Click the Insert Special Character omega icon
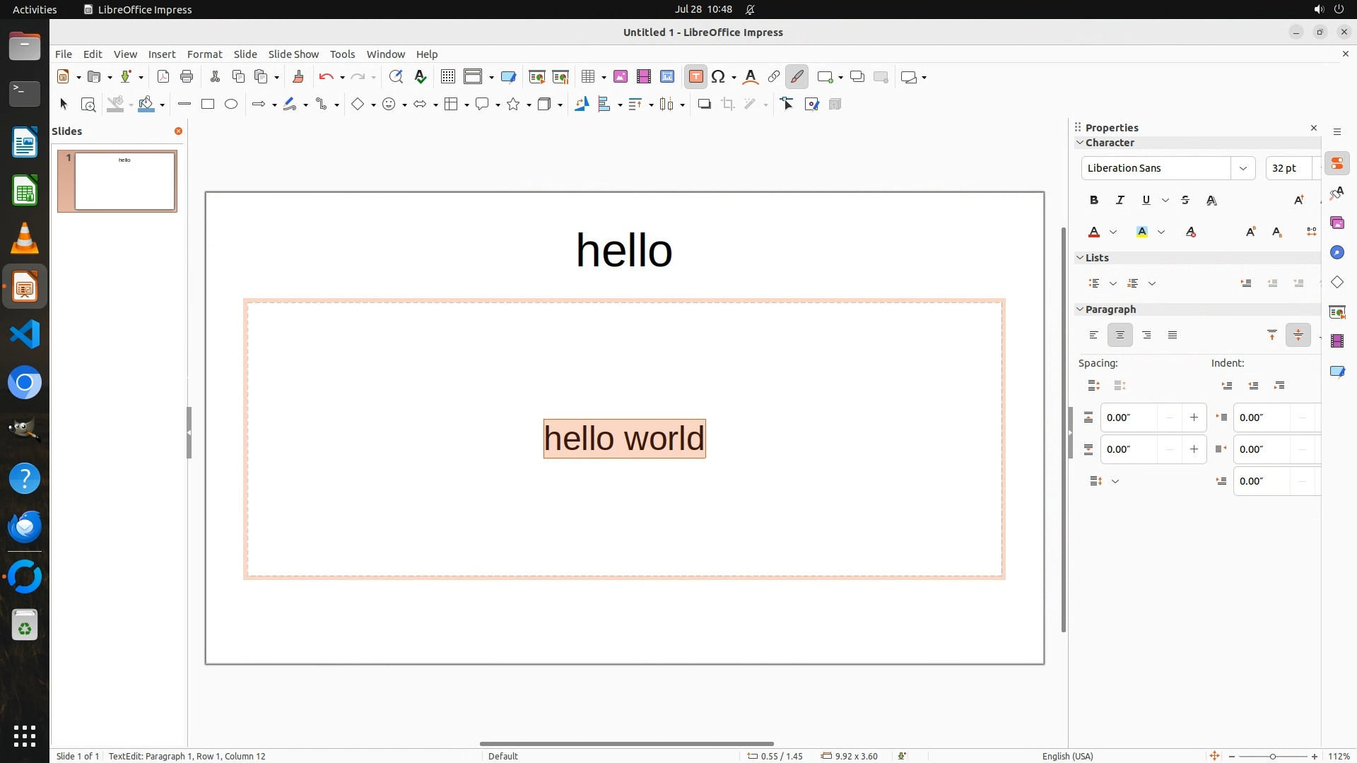 (x=718, y=77)
